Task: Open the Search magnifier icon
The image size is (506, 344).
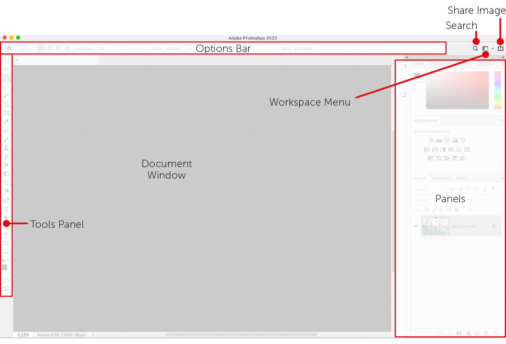Action: click(475, 48)
